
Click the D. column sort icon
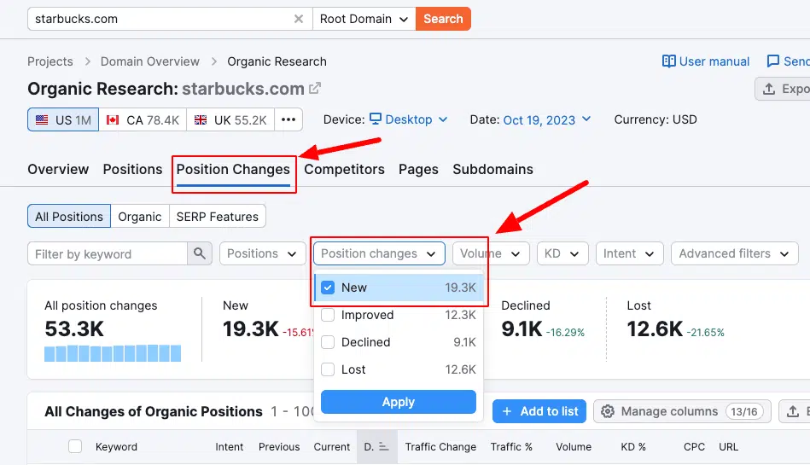[x=383, y=446]
